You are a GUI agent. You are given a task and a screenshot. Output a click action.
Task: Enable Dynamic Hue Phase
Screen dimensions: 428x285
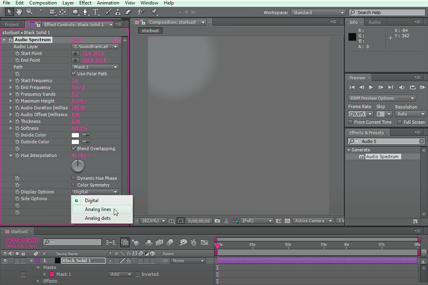73,178
